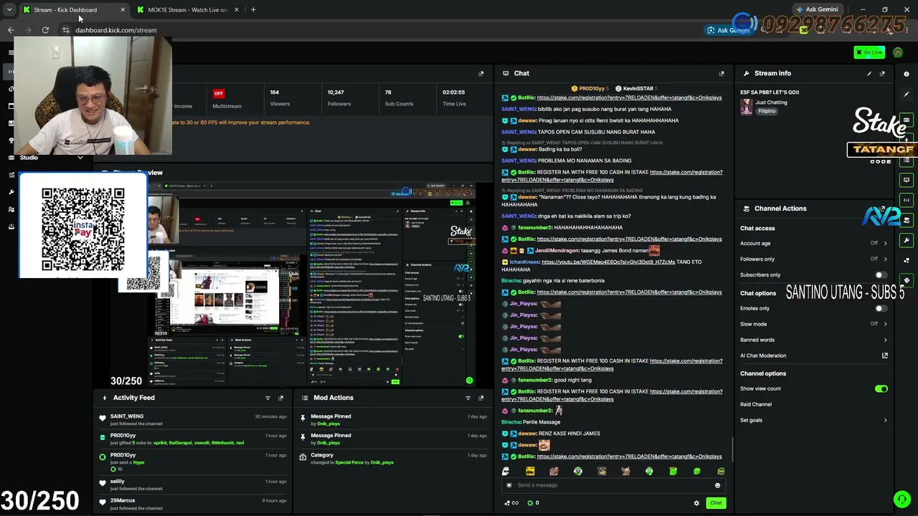
Task: Open Raid Channel option
Action: pyautogui.click(x=756, y=404)
